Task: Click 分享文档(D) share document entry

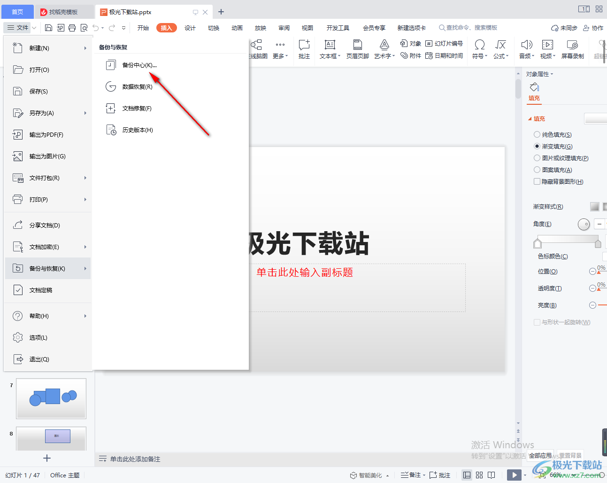Action: coord(47,225)
